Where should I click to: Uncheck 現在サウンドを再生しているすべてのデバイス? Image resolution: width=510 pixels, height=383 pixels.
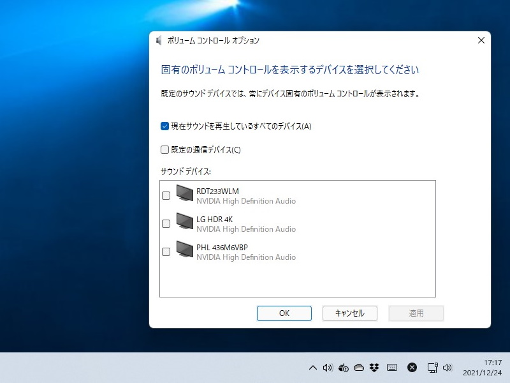coord(164,126)
